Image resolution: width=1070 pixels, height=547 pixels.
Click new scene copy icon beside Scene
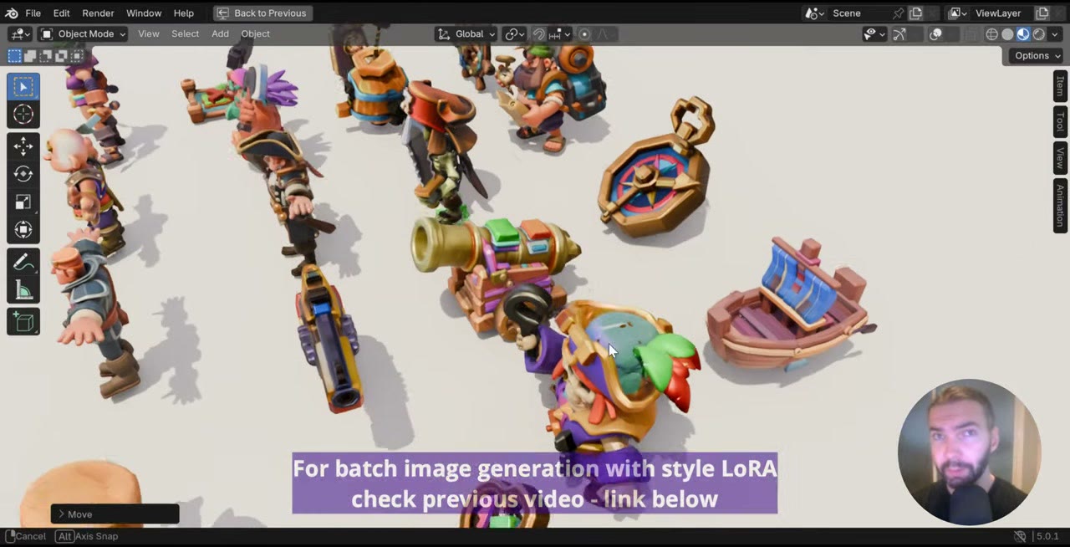tap(915, 13)
